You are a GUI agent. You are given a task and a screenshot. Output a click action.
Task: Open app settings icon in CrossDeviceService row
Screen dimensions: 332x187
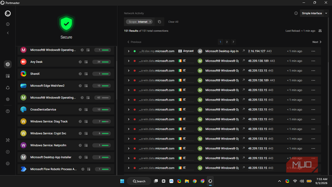(x=86, y=109)
